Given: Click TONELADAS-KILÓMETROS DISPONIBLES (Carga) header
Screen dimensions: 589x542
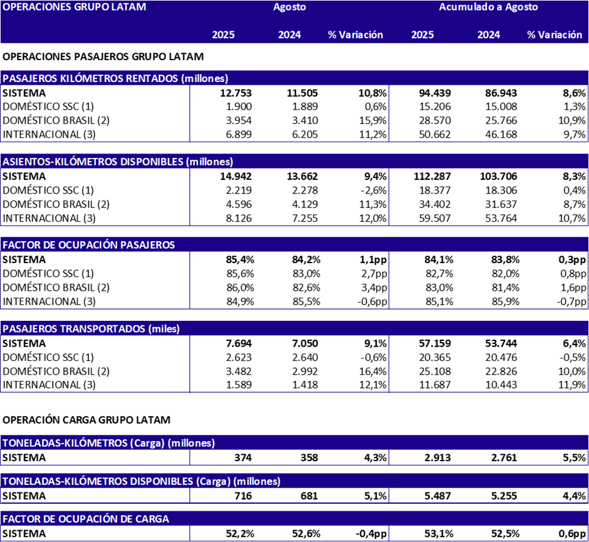Looking at the screenshot, I should click(x=141, y=481).
